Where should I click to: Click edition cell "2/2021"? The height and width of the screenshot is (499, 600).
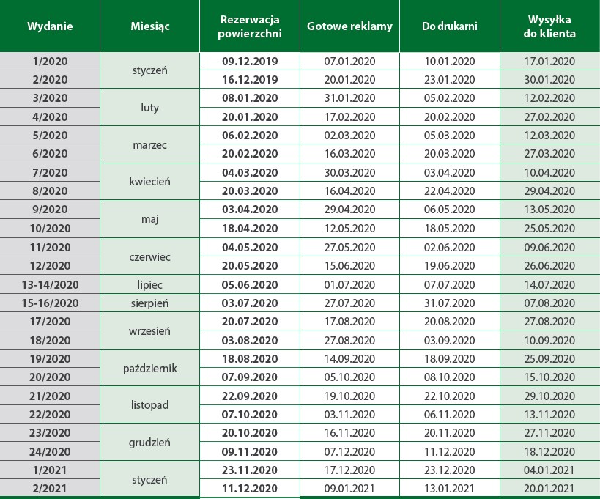pos(50,489)
